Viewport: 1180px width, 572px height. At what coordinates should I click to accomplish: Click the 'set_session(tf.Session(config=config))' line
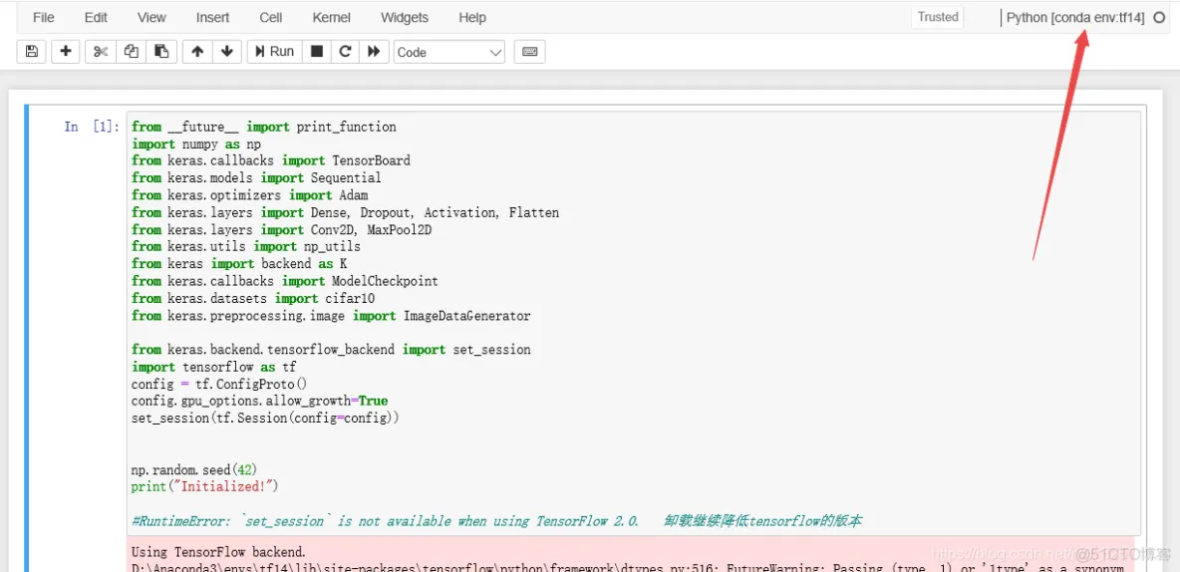pyautogui.click(x=265, y=418)
